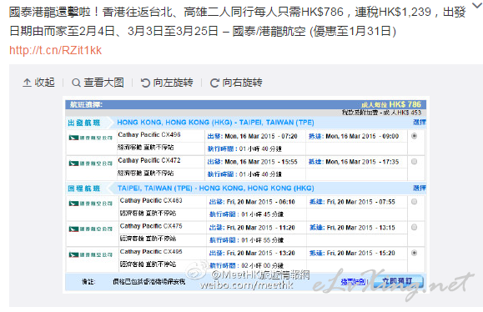The width and height of the screenshot is (483, 312).
Task: Select radio button for flight CX495
Action: (x=414, y=253)
